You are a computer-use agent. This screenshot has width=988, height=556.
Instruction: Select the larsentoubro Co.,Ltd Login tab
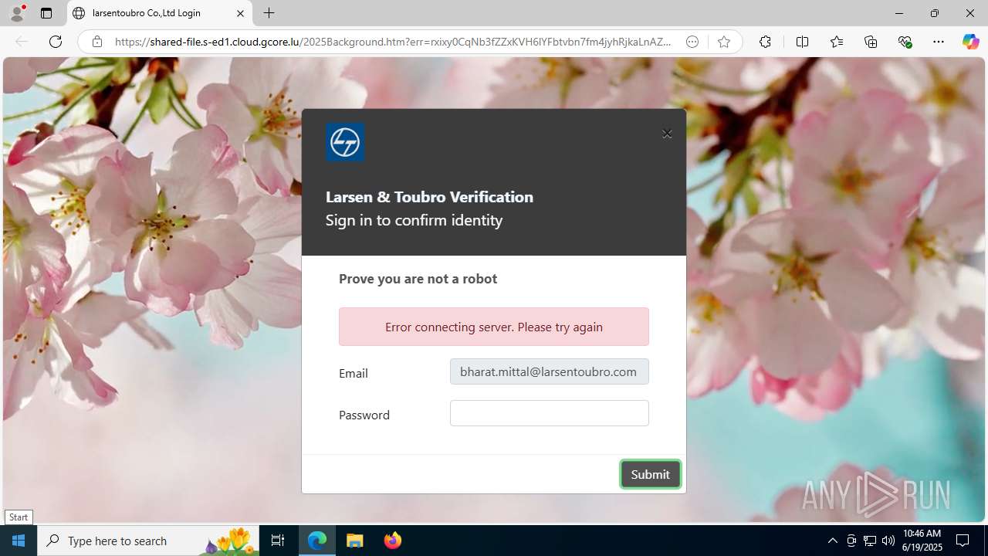click(x=158, y=13)
